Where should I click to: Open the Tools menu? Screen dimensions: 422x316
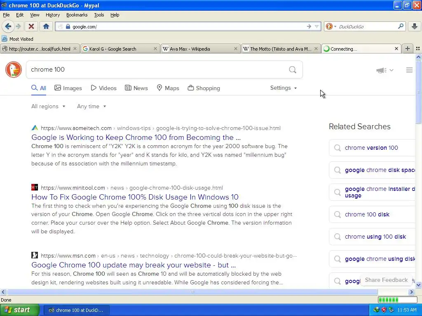pos(99,15)
